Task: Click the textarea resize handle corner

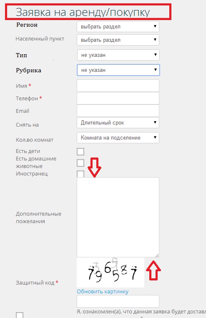Action: (x=157, y=255)
